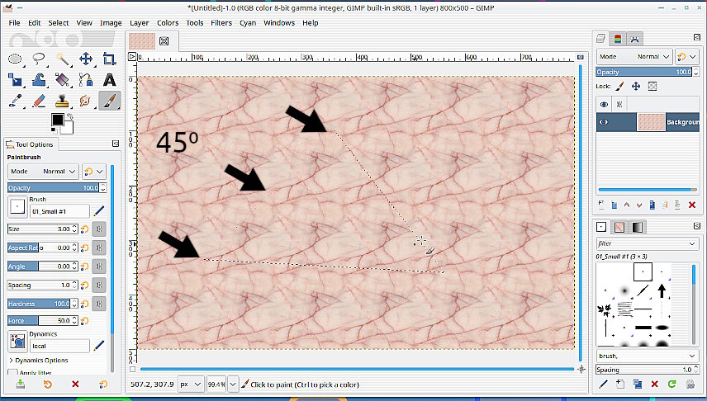This screenshot has height=401, width=707.
Task: Open the Colors menu
Action: (x=168, y=23)
